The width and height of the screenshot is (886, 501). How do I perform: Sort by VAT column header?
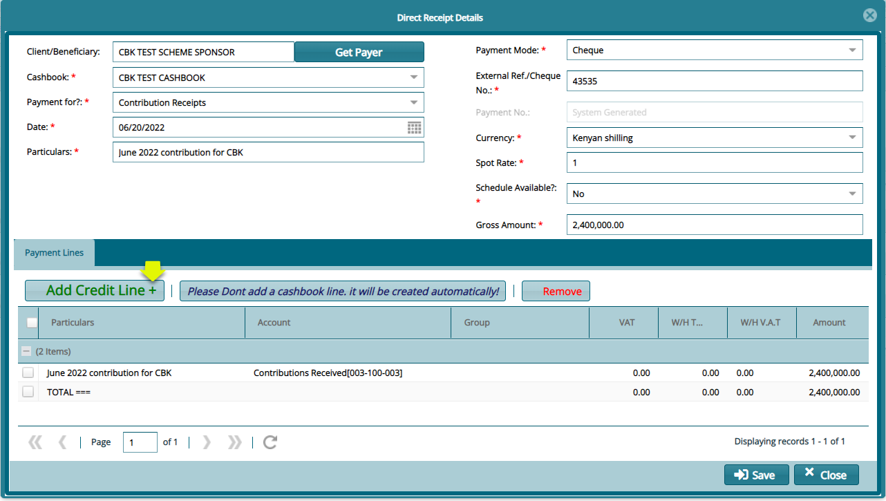[x=623, y=323]
